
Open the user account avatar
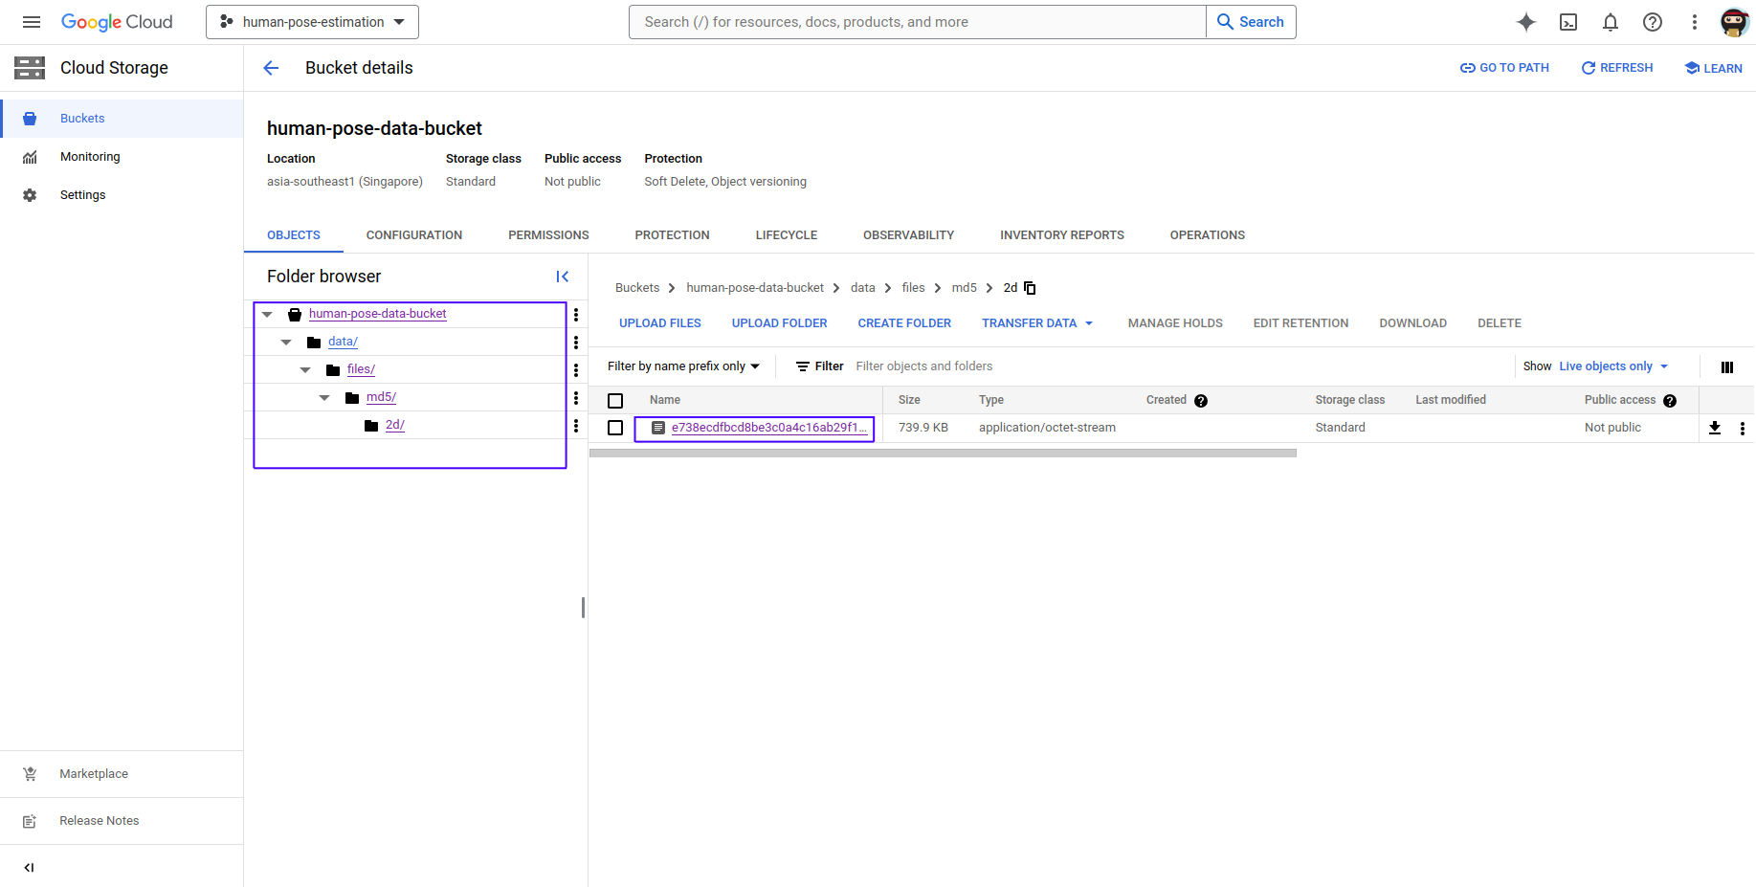point(1735,22)
